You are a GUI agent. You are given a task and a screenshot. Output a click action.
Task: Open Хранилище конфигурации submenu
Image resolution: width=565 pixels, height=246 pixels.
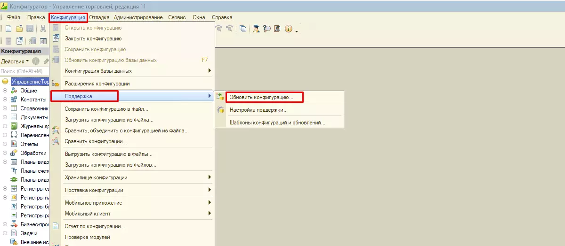[x=132, y=177]
